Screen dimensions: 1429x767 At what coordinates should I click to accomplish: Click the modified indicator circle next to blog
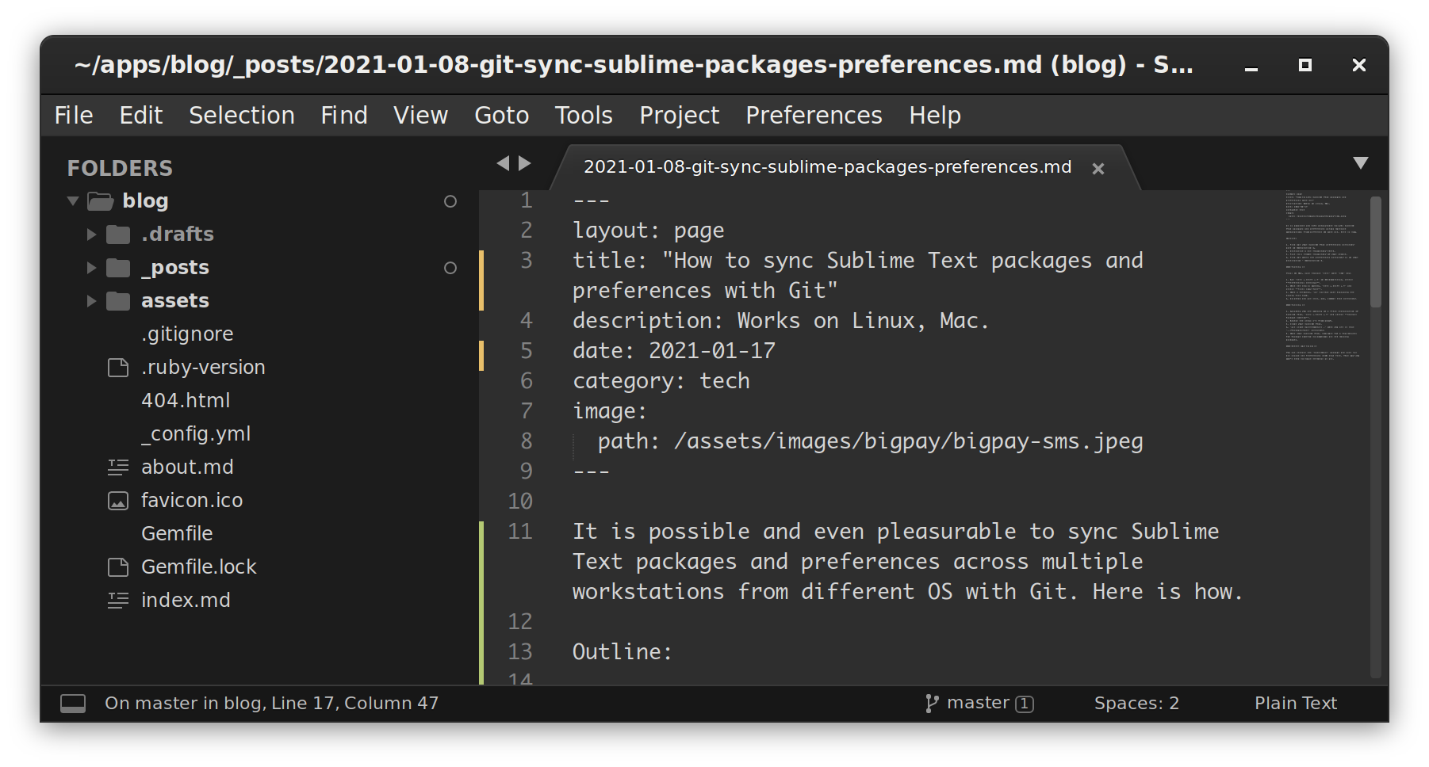coord(450,201)
